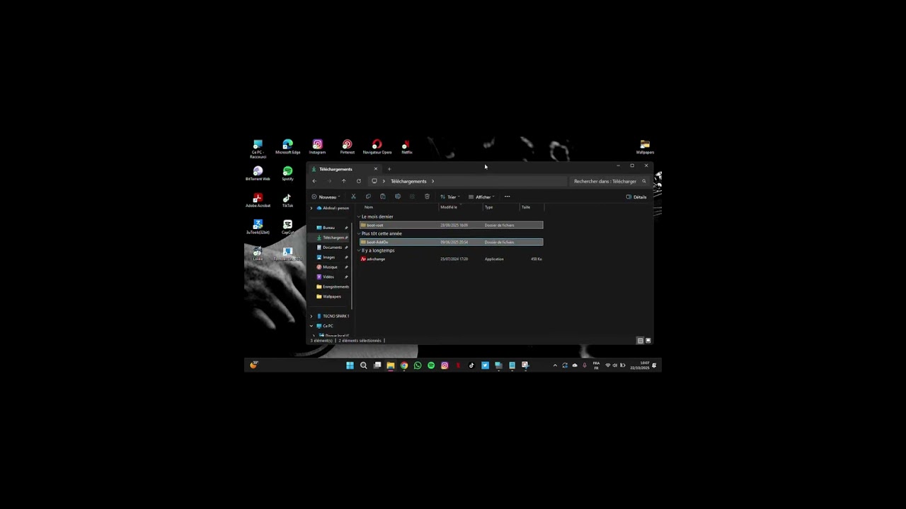This screenshot has height=509, width=906.
Task: Open Windows Start menu
Action: click(x=350, y=365)
